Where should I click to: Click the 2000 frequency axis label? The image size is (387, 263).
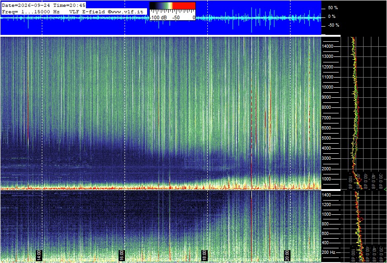coord(326,169)
